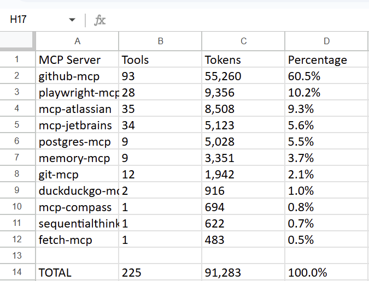Screen dimensions: 369x281
Task: Click the percentage cell 5.5%
Action: pos(326,141)
